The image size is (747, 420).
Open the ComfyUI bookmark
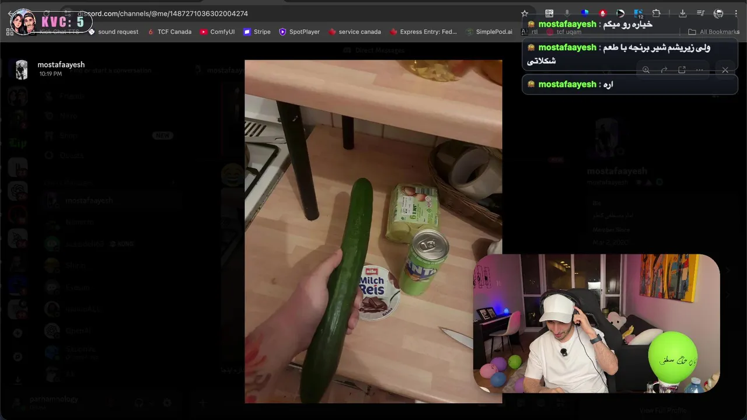click(217, 32)
